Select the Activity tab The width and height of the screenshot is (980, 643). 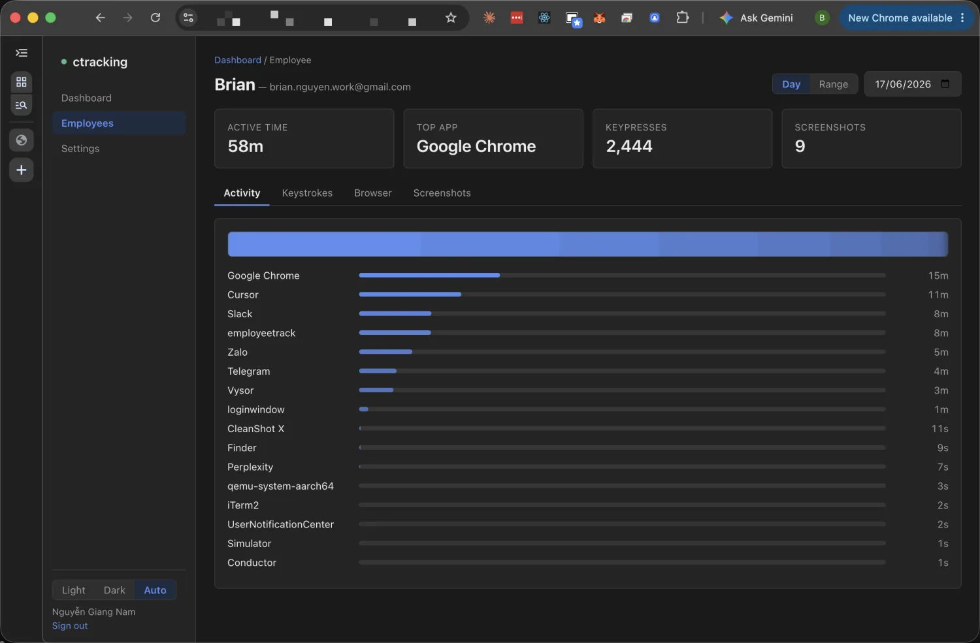(x=242, y=193)
